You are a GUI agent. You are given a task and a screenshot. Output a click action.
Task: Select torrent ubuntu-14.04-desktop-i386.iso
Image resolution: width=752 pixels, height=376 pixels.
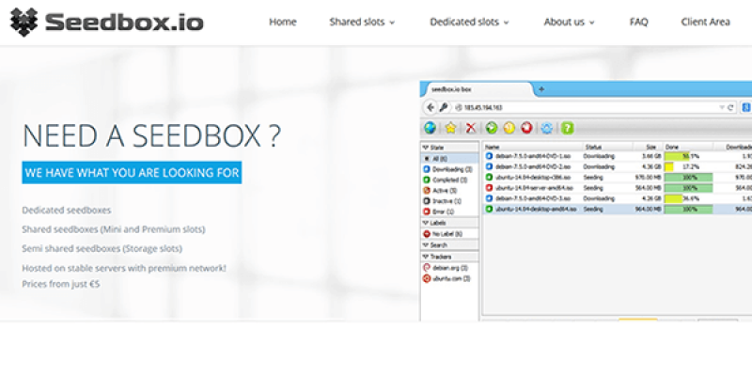coord(532,177)
